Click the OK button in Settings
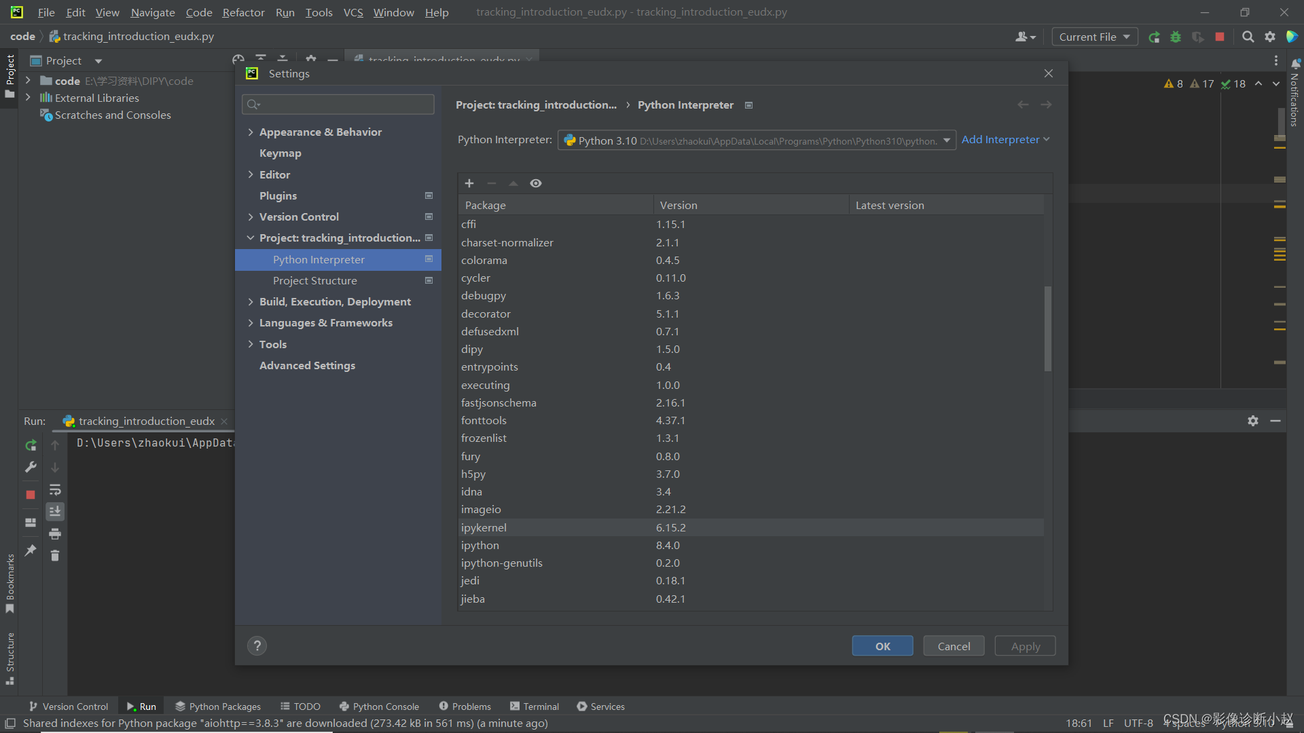 882,646
